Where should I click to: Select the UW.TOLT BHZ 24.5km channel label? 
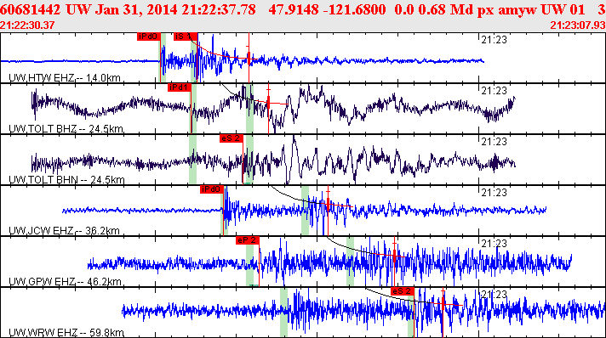pyautogui.click(x=66, y=129)
